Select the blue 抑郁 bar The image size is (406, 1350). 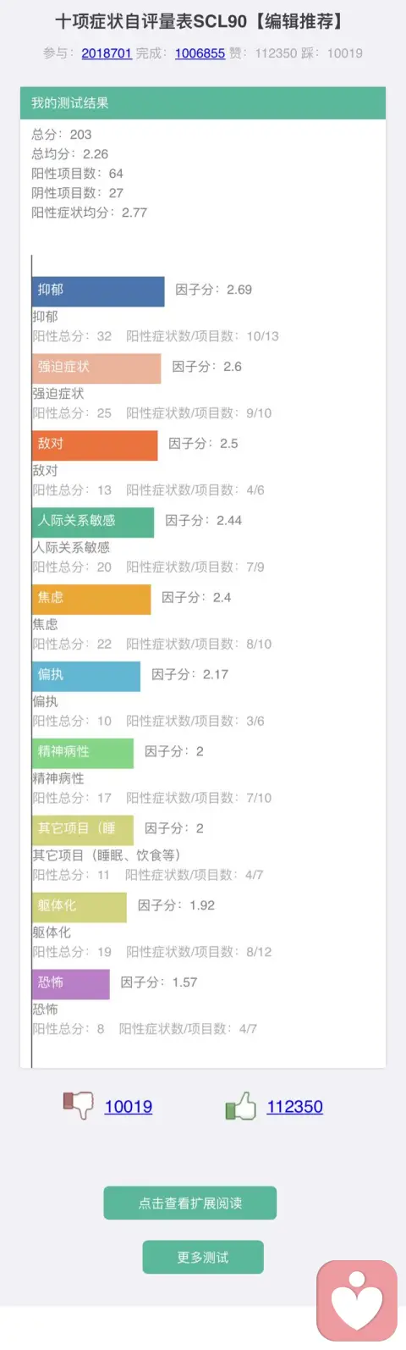coord(98,291)
